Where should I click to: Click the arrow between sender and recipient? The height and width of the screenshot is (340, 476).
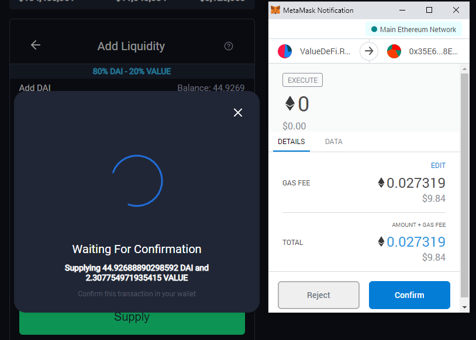[369, 51]
